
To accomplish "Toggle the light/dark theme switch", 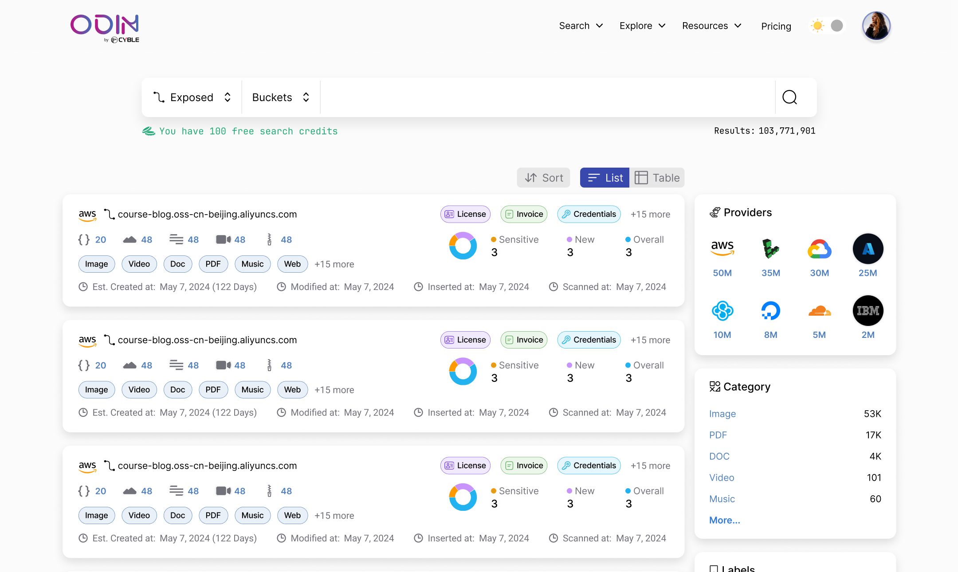I will point(827,26).
